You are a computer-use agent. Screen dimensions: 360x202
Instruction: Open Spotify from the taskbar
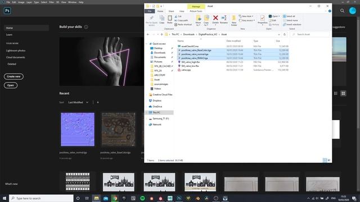[142, 198]
